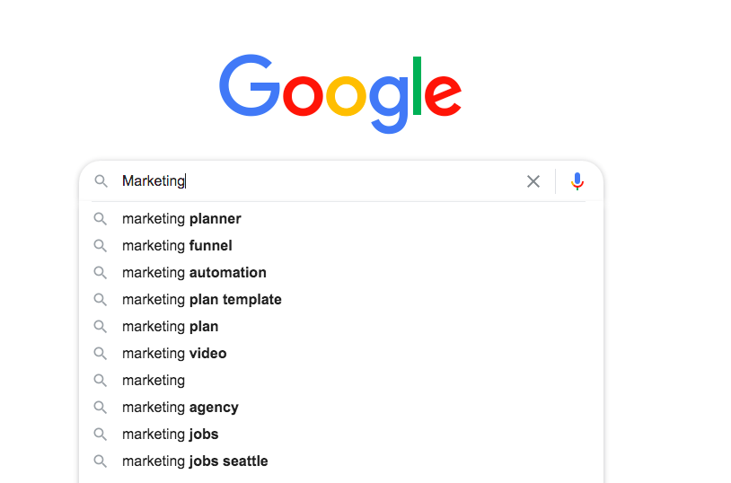Click magnifier icon beside marketing planner

(x=101, y=219)
